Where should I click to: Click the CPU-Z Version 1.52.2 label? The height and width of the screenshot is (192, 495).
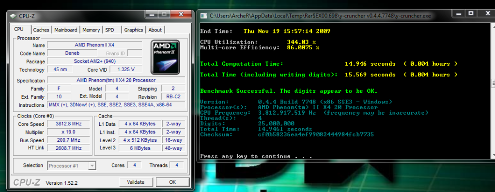62,183
